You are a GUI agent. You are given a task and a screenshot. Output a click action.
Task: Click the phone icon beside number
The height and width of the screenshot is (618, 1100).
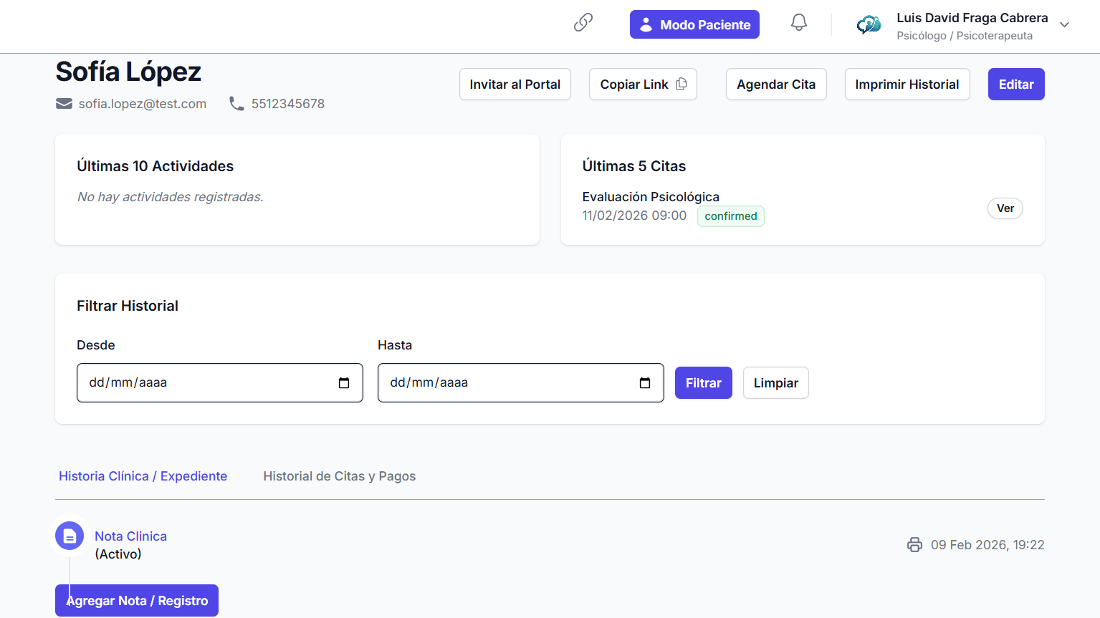click(x=236, y=104)
